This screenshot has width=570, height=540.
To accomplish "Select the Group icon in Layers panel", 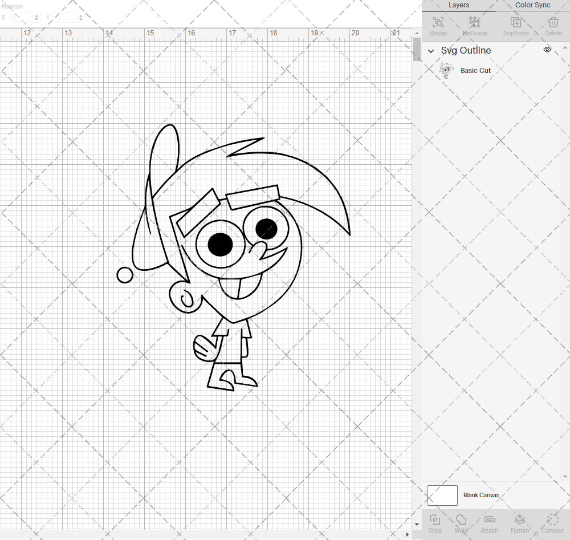I will coord(438,23).
